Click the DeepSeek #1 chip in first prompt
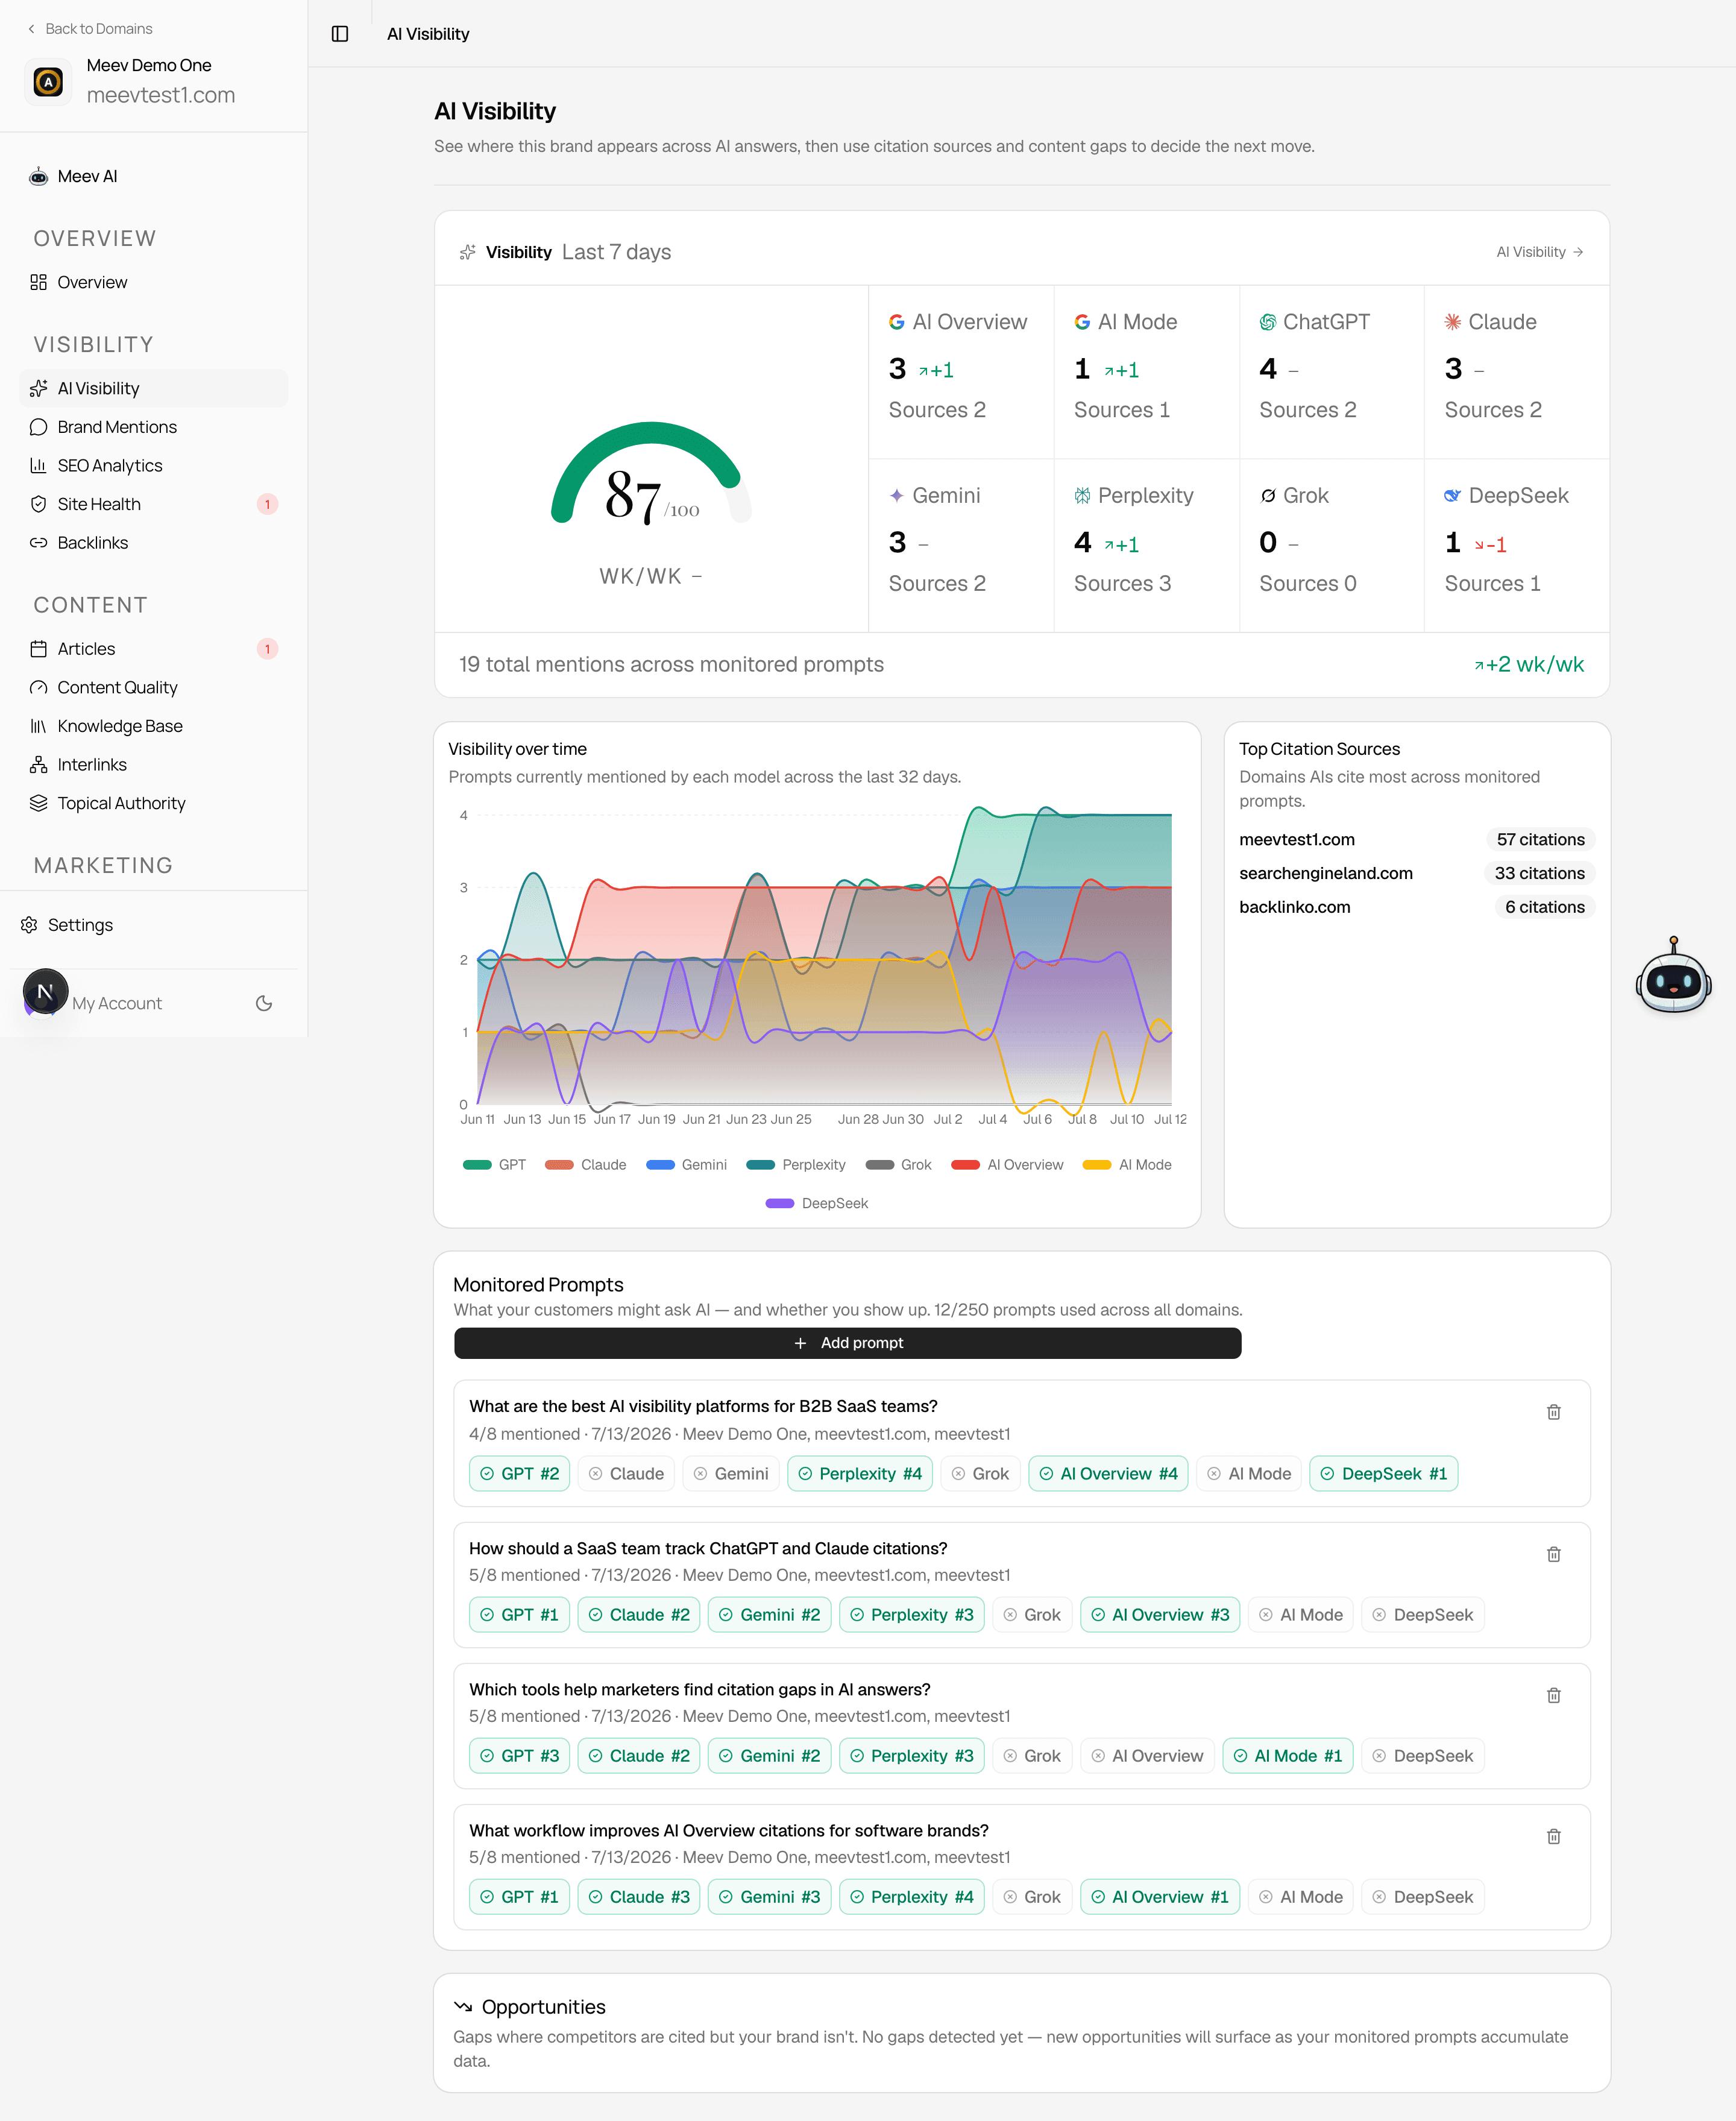Screen dimensions: 1736x2121 [1383, 1474]
